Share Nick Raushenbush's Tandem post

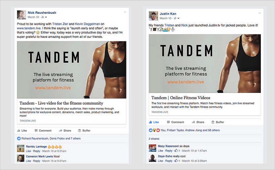(65, 130)
